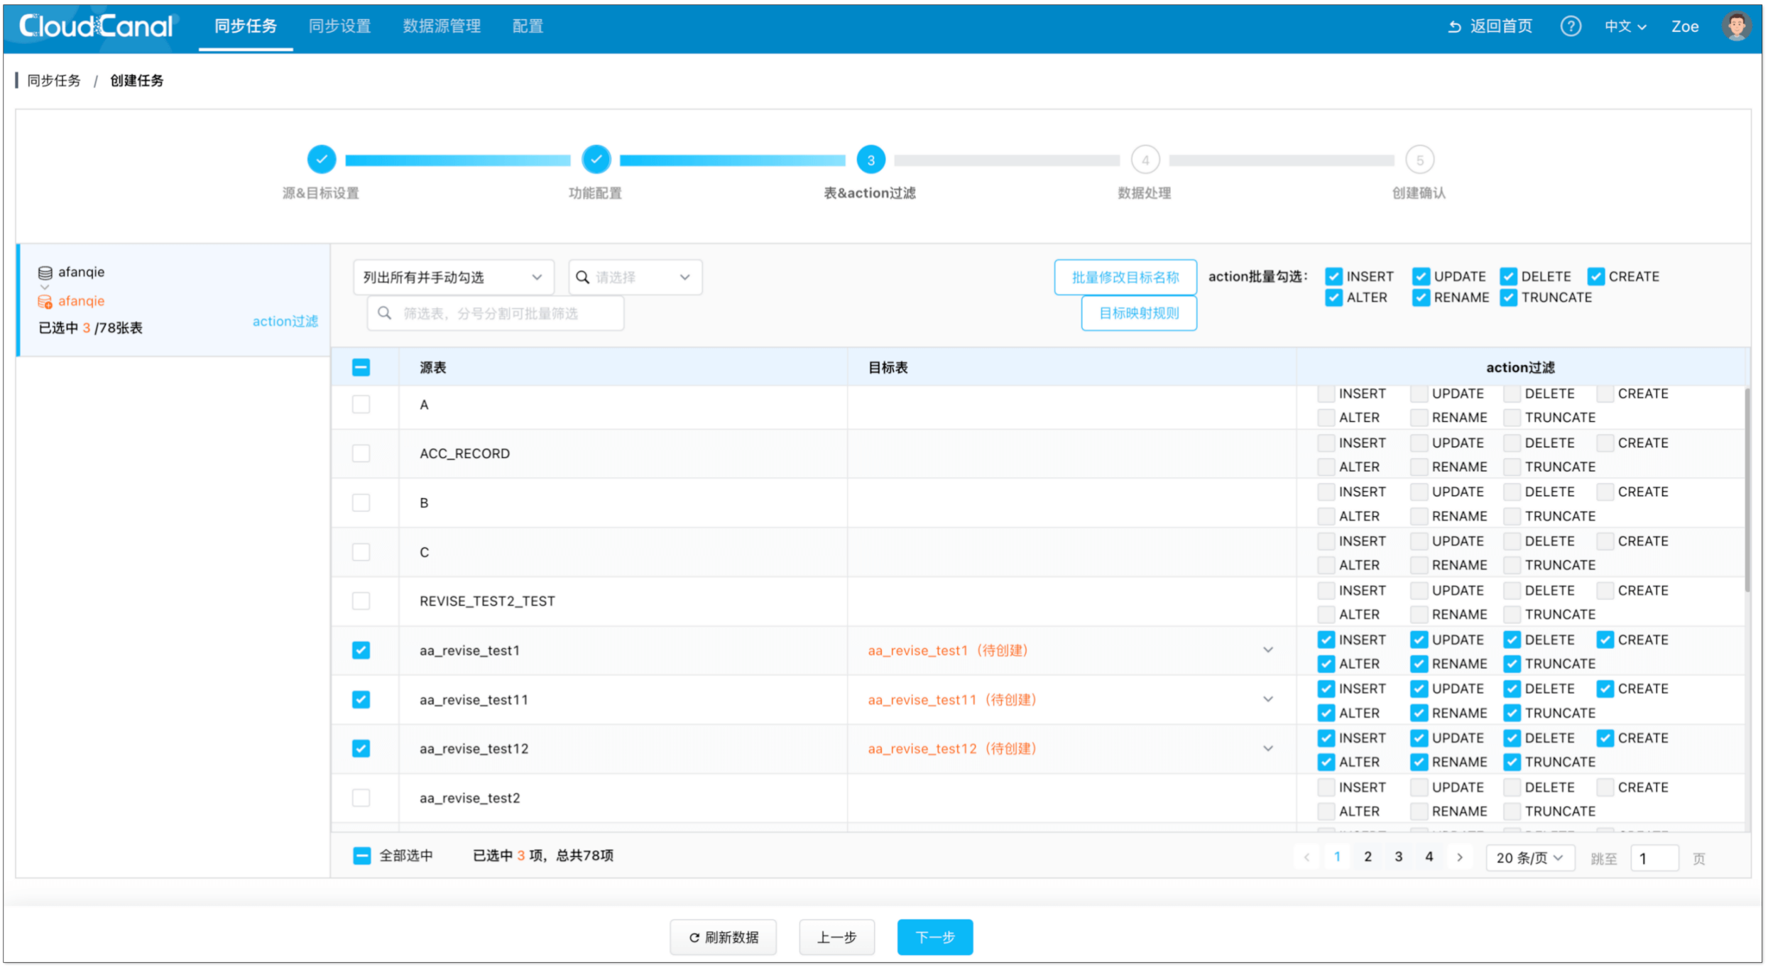The image size is (1768, 967).
Task: Open the 同步设置 tab
Action: point(339,26)
